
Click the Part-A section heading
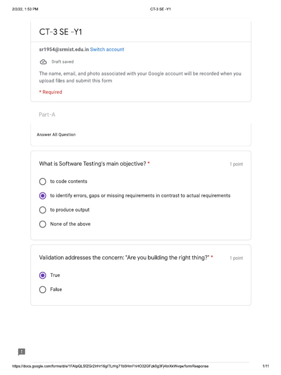click(x=47, y=115)
